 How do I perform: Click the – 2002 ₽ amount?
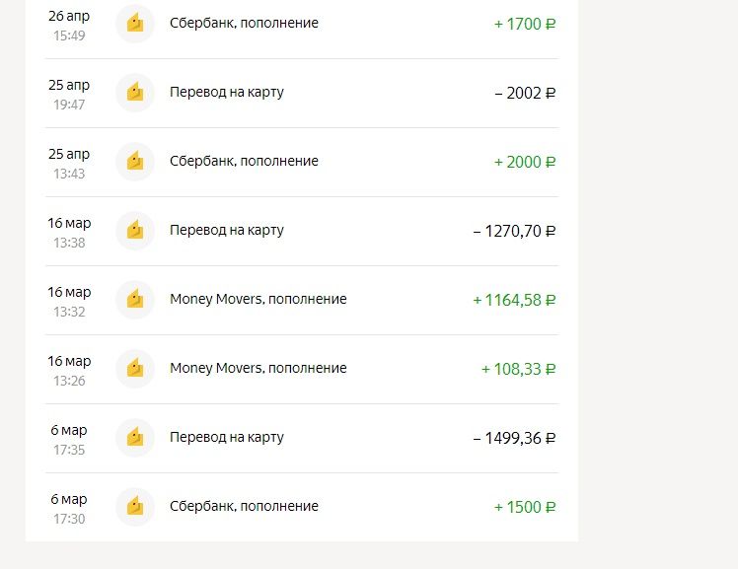pos(525,93)
